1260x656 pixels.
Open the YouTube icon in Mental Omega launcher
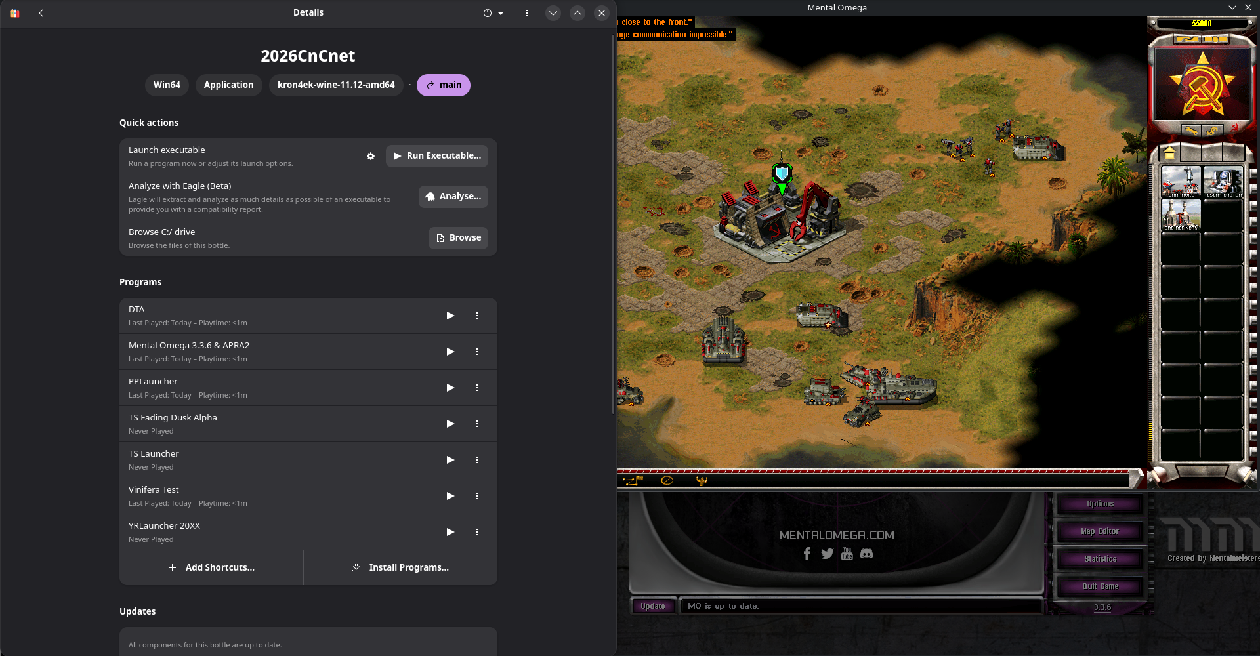point(847,554)
